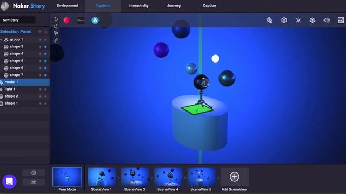Click the shortcuts command key button
Viewport: 346px width, 194px height.
(34, 182)
